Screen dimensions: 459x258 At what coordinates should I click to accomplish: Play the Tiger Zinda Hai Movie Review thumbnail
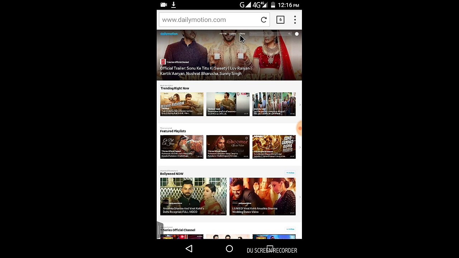(182, 104)
